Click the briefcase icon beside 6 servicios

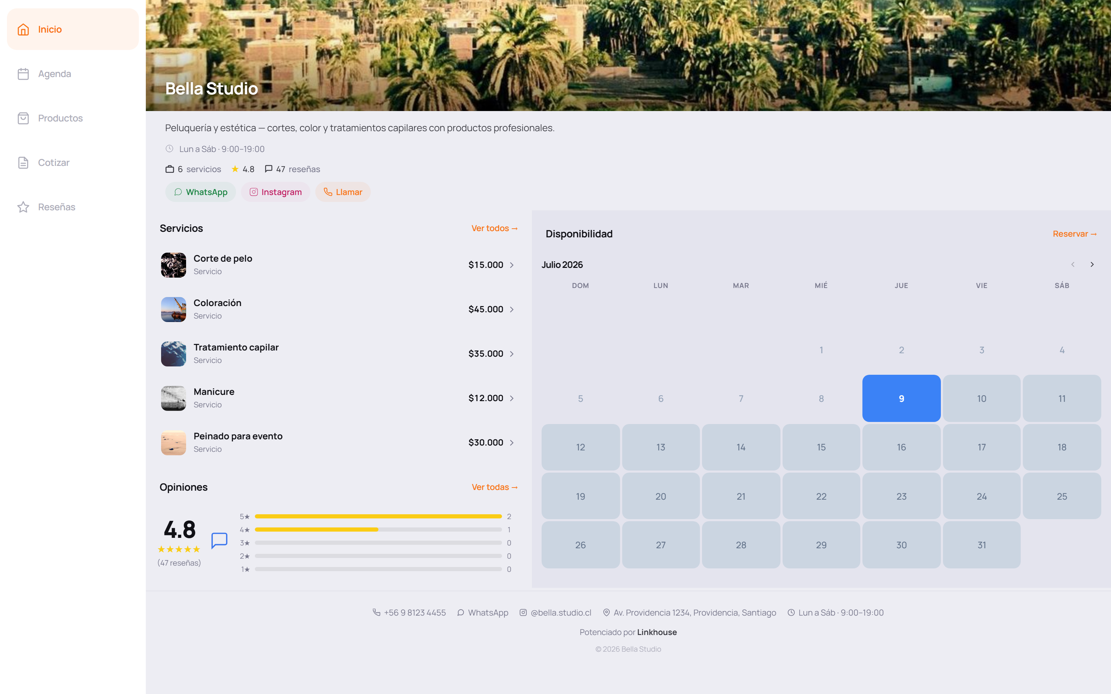click(169, 169)
